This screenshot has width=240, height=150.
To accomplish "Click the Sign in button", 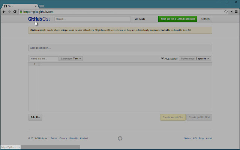I will (205, 19).
